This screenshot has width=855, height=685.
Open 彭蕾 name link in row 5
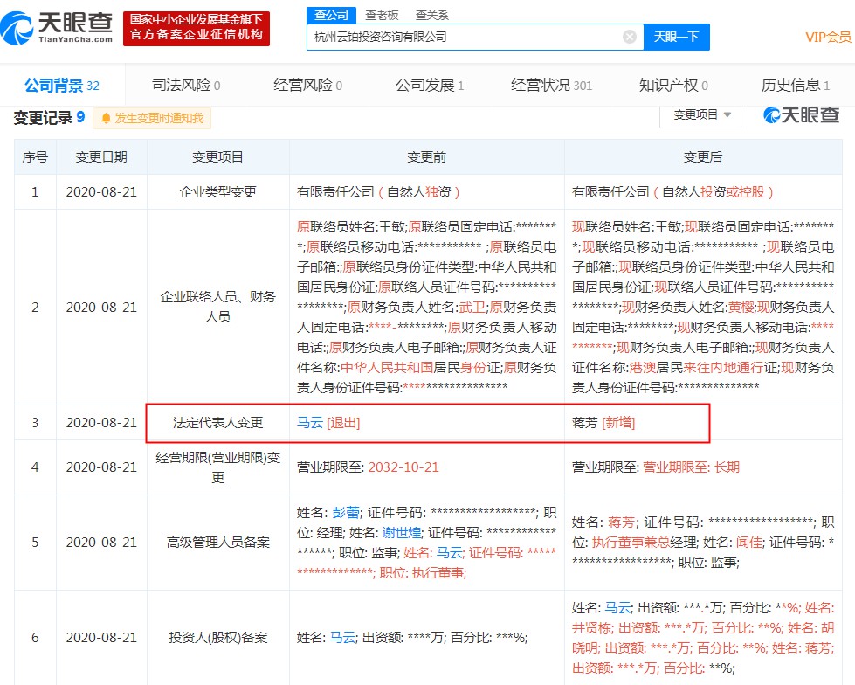pyautogui.click(x=346, y=513)
